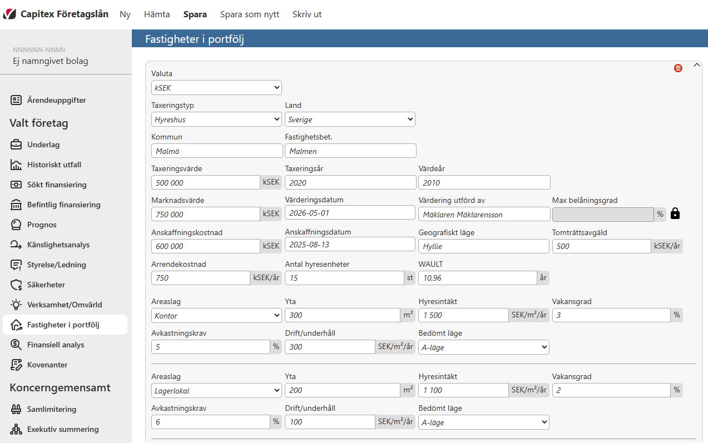This screenshot has width=708, height=443.
Task: Click Spara in the top menu
Action: [x=195, y=14]
